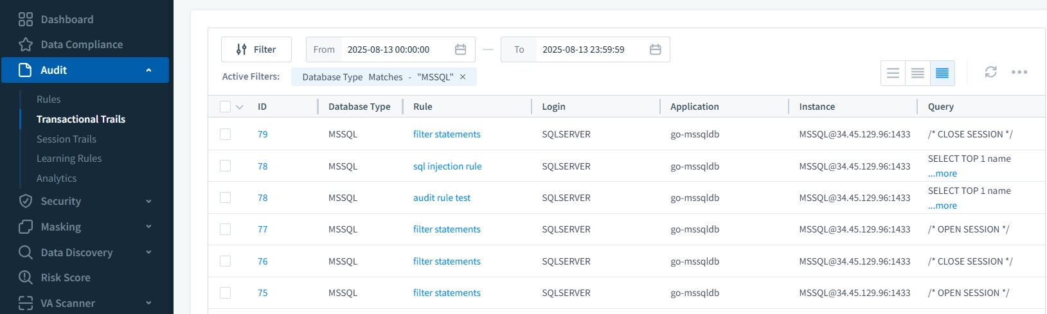Expand the Masking menu chevron
1047x314 pixels.
coord(148,227)
